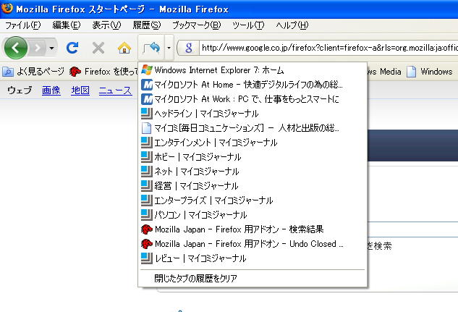Viewport: 458px width, 312px height.
Task: Click the Stop loading X icon
Action: pos(98,48)
